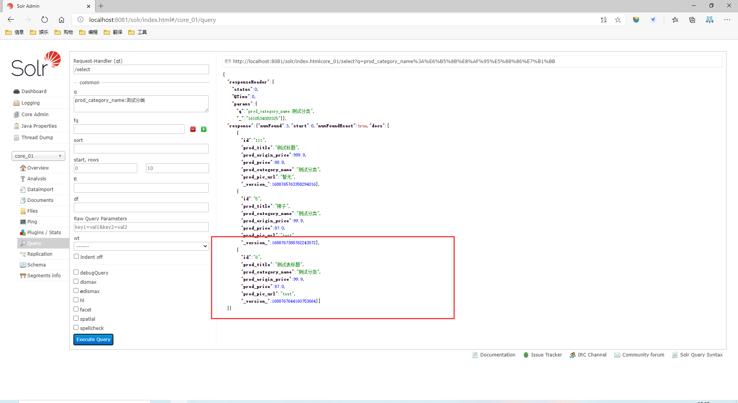
Task: Enable the hl highlighting checkbox
Action: click(76, 300)
